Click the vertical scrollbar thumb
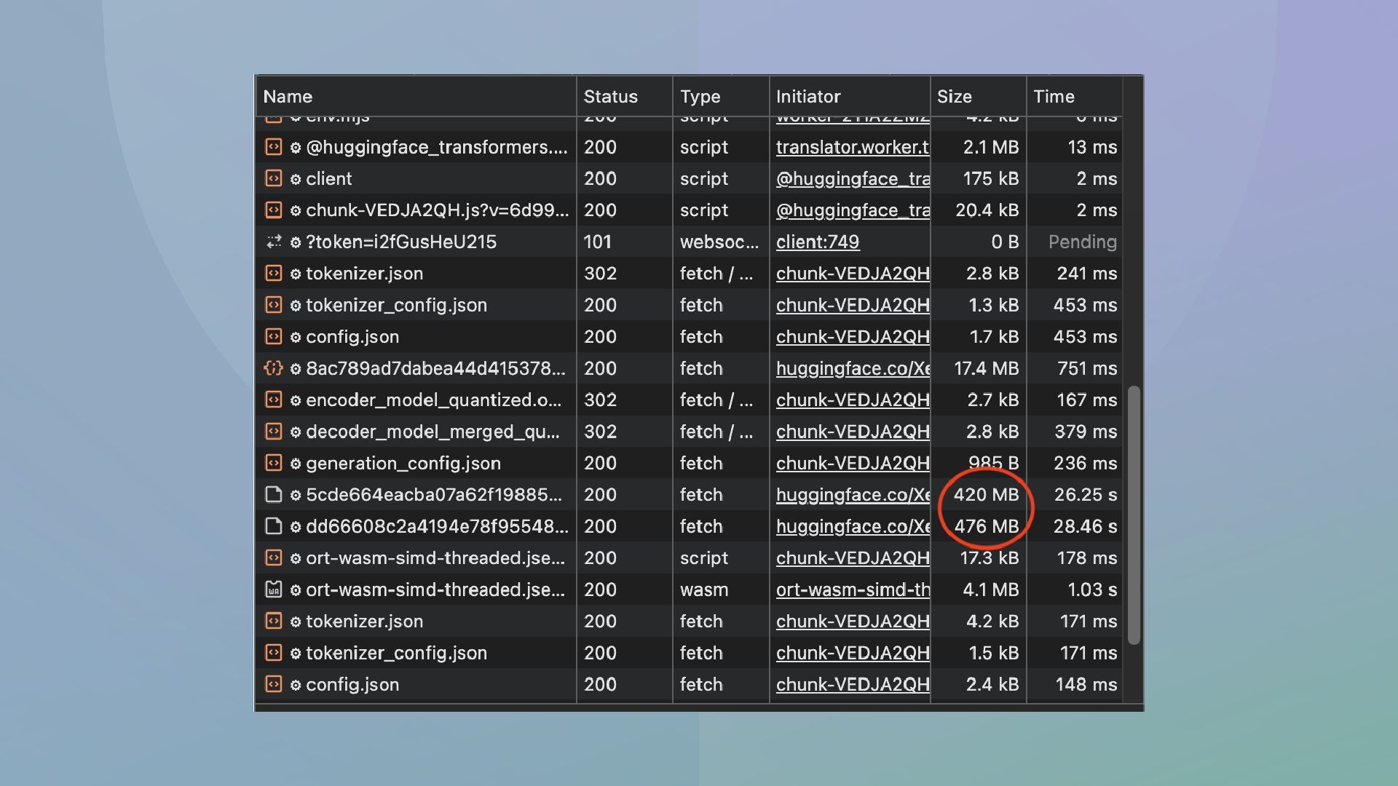1398x786 pixels. click(1133, 515)
